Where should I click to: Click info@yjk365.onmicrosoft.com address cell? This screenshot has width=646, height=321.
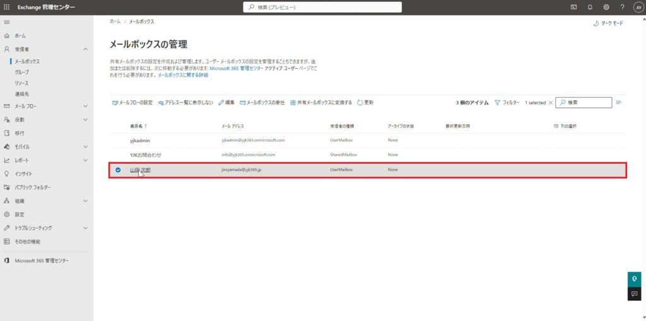[x=248, y=155]
